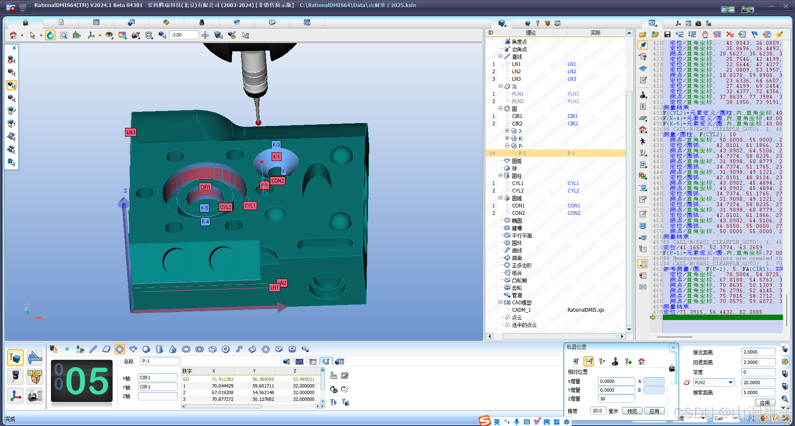Viewport: 795px width, 426px height.
Task: Collapse the 圆 tree node
Action: pyautogui.click(x=500, y=108)
